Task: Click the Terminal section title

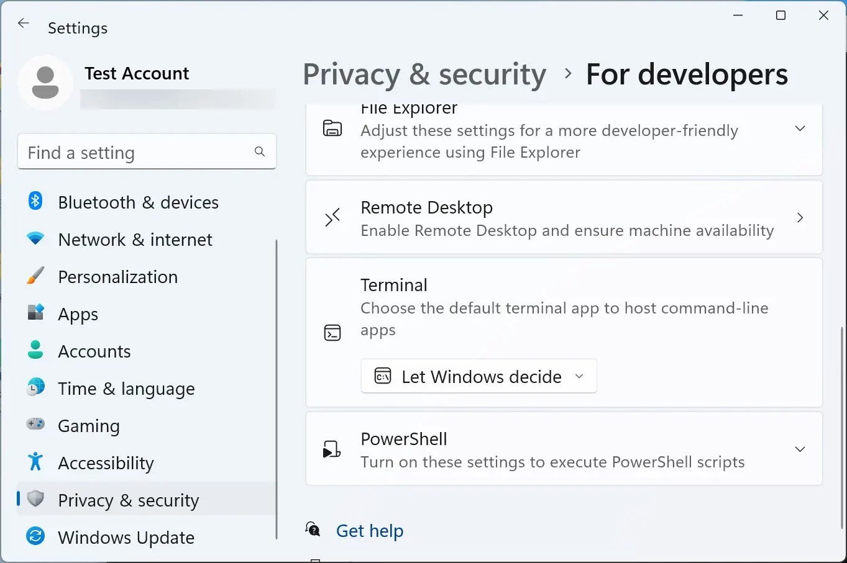Action: pos(394,285)
